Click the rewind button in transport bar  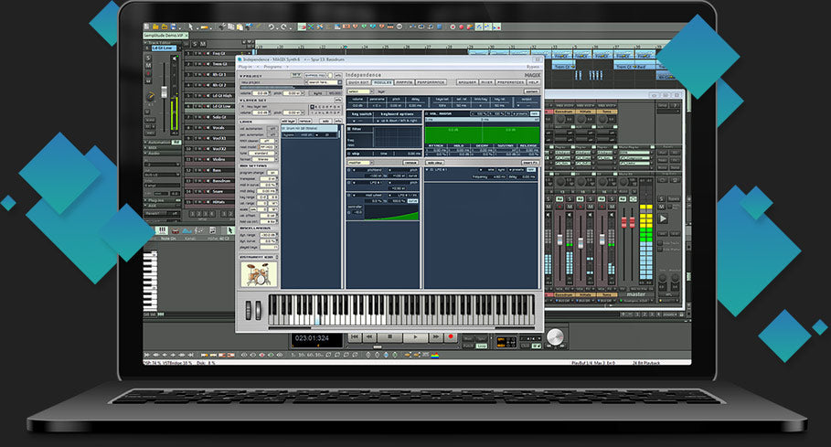[x=370, y=336]
